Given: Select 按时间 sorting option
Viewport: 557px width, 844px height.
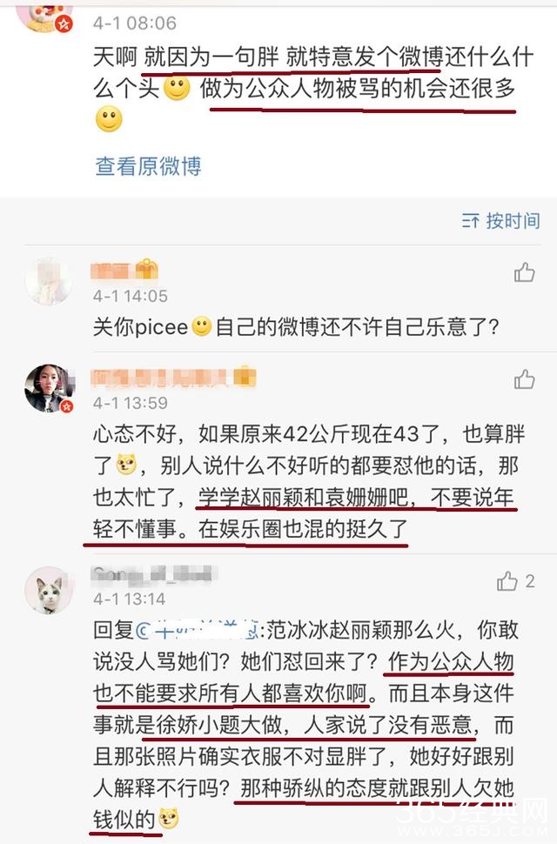Looking at the screenshot, I should 513,221.
